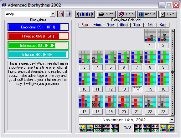
Task: Click the red up-left diagonal arrow
Action: point(117,126)
